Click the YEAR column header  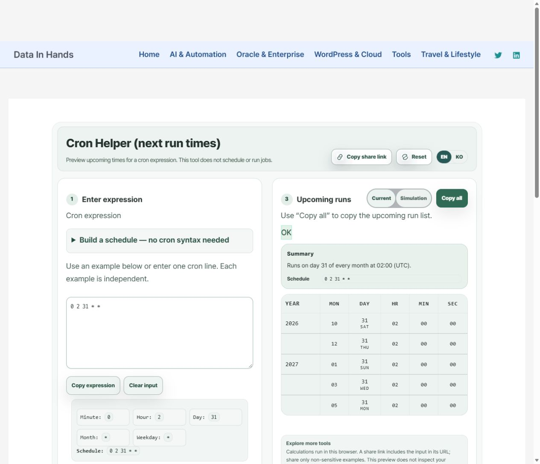[301, 304]
